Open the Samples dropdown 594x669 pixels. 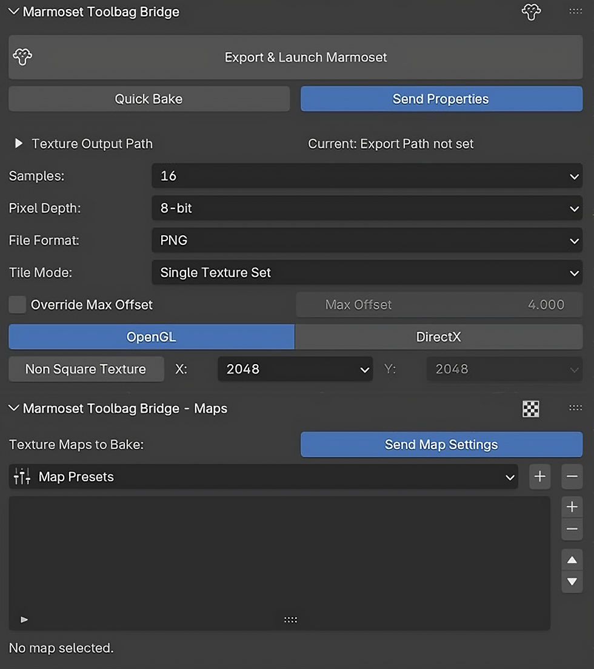(367, 176)
